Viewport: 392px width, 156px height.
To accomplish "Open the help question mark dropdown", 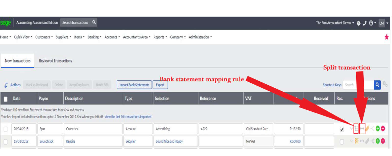I will (371, 23).
